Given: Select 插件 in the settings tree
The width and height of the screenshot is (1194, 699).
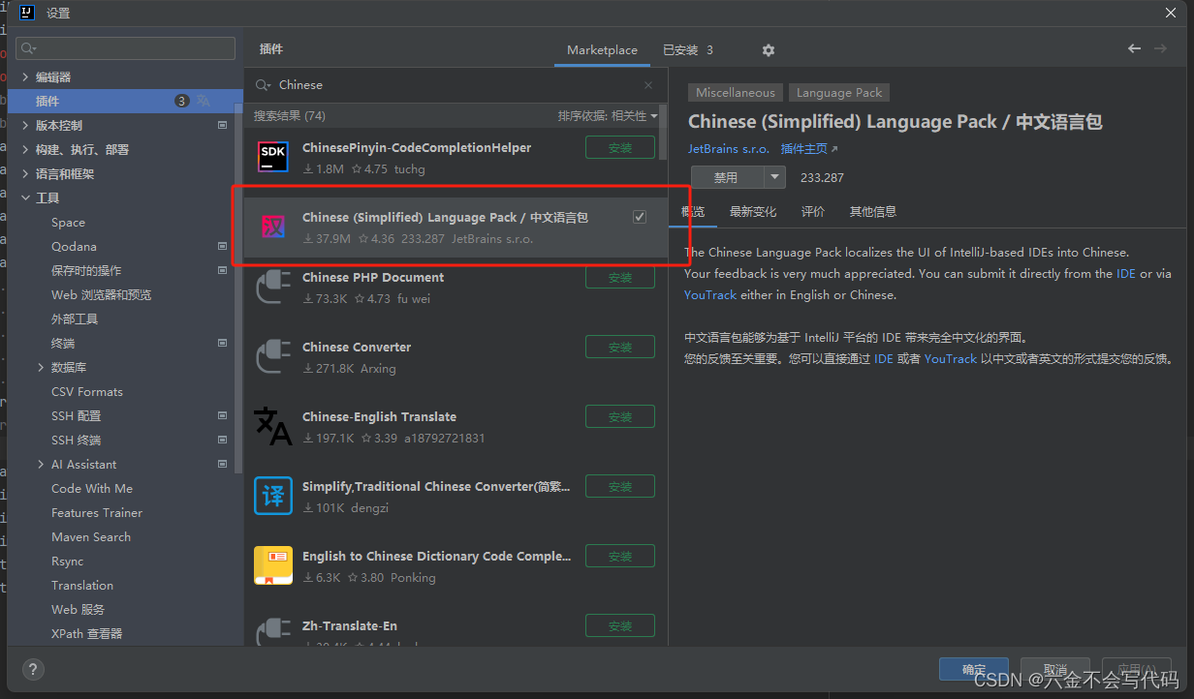Looking at the screenshot, I should 125,101.
